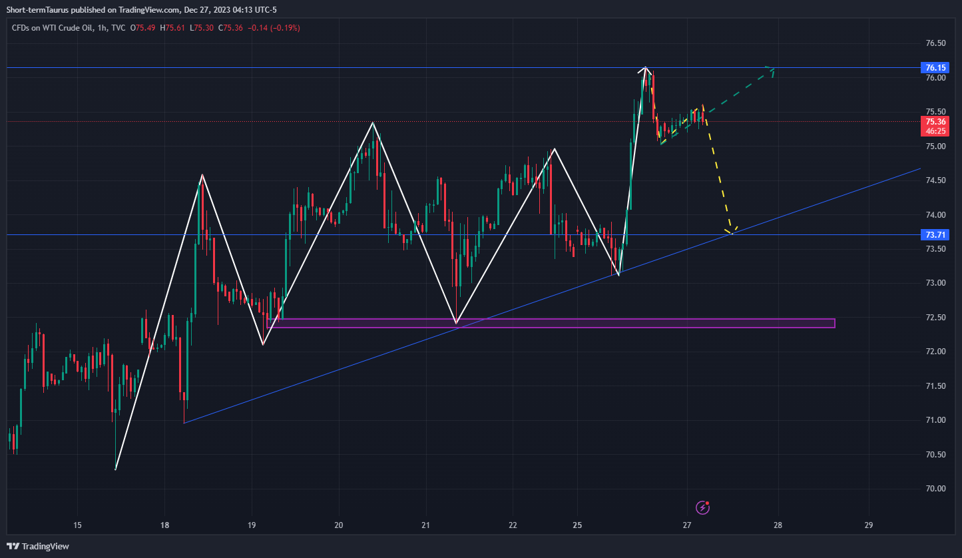
Task: Select the 76.15 price label on axis
Action: 935,68
